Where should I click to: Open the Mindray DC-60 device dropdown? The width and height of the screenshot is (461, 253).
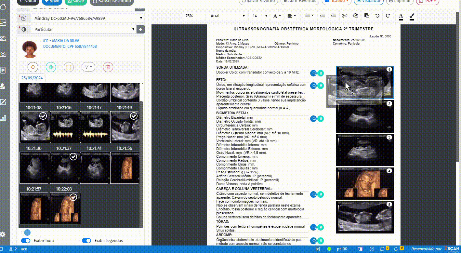pos(87,19)
